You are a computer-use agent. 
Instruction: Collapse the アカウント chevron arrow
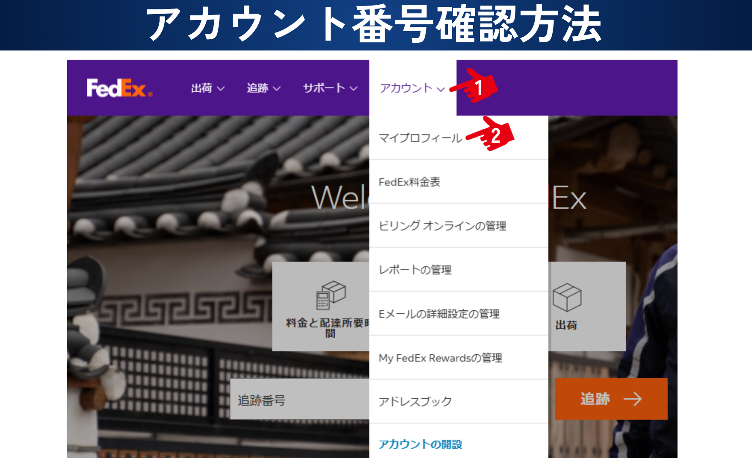(441, 89)
